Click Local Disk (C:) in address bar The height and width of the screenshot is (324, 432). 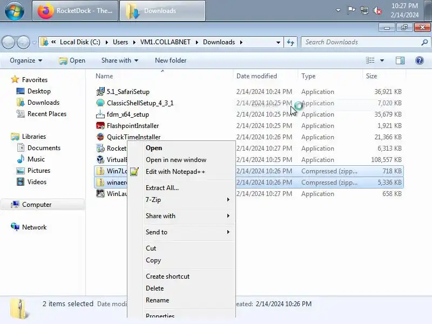point(80,42)
